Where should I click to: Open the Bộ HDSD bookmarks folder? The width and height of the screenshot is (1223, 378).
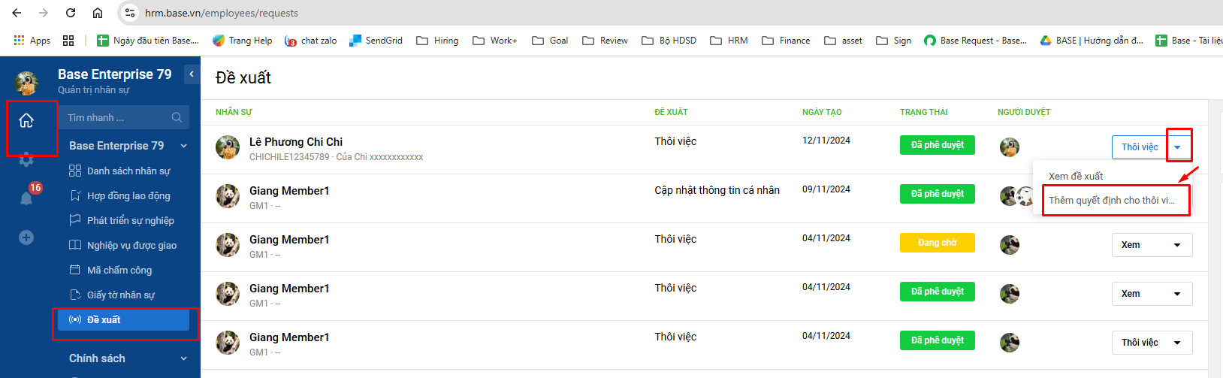click(669, 41)
